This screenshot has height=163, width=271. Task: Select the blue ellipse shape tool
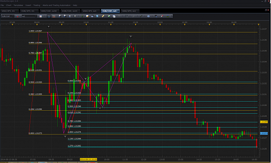148,16
